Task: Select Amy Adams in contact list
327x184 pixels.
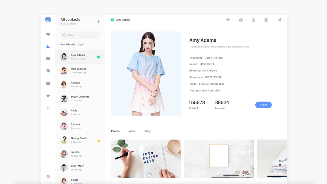Action: 80,57
